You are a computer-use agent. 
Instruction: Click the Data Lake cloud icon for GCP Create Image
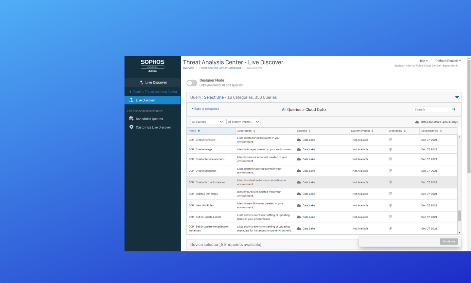coord(298,149)
